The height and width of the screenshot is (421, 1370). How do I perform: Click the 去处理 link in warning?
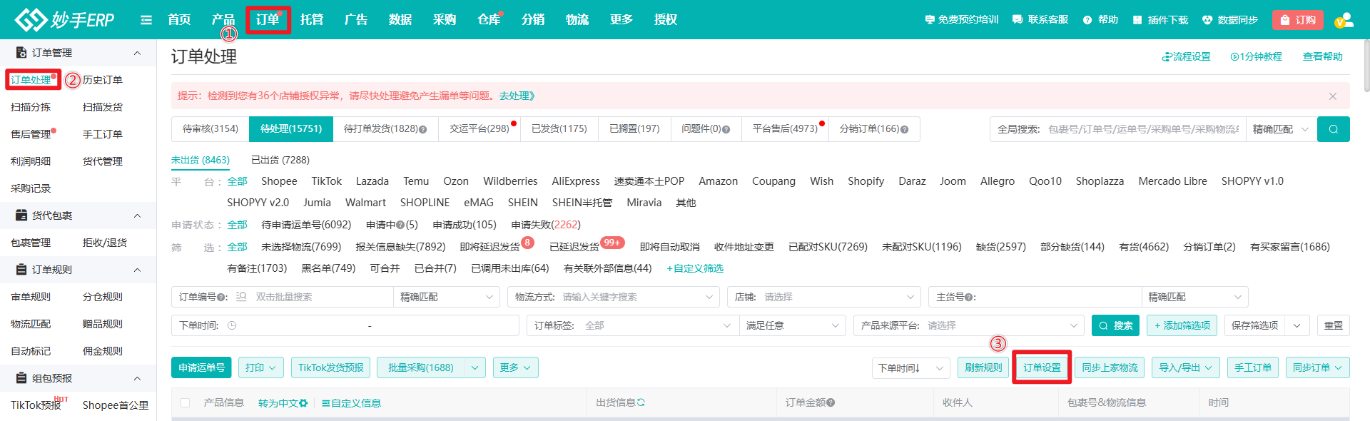tap(517, 96)
